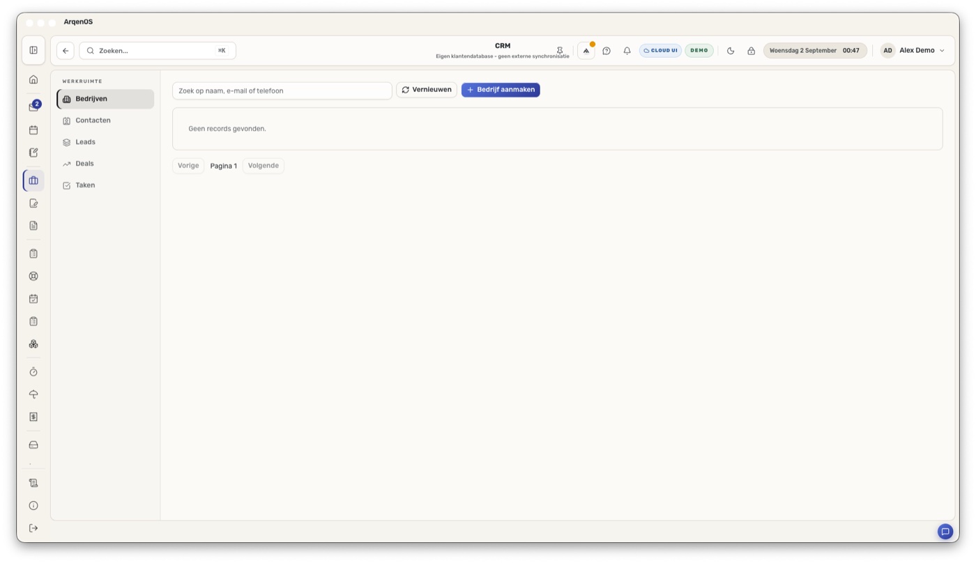Viewport: 976px width, 563px height.
Task: Click the 'Geen records gevonden.' message
Action: pos(227,129)
